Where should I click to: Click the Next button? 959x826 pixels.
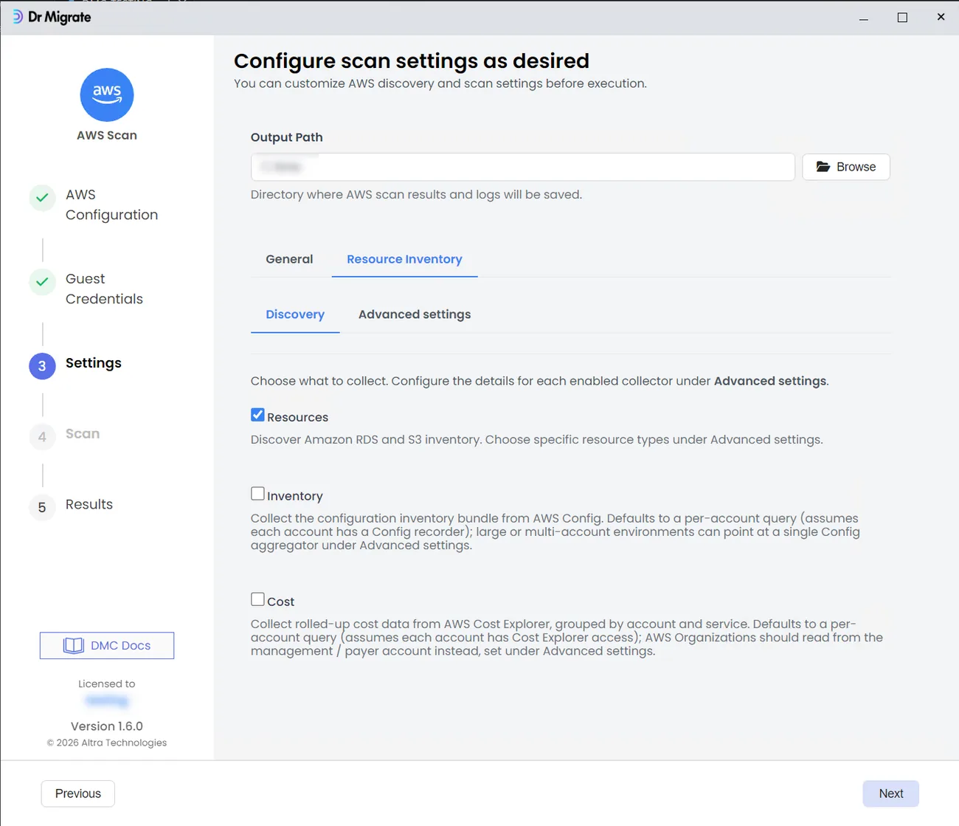[x=891, y=794]
